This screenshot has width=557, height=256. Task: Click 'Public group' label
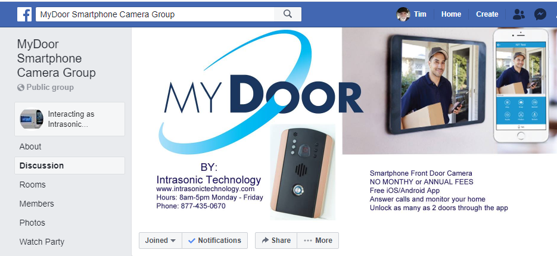[x=50, y=88]
